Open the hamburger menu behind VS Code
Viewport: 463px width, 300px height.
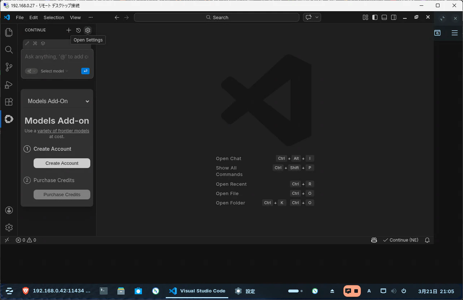[455, 33]
